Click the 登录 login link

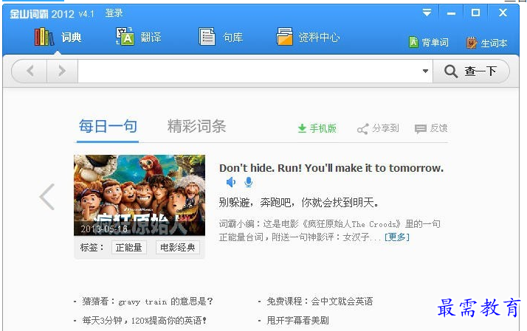(x=114, y=13)
